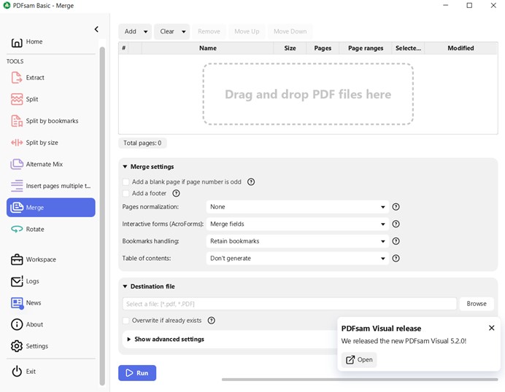Collapse the Merge settings section
This screenshot has height=392, width=505.
(x=125, y=167)
